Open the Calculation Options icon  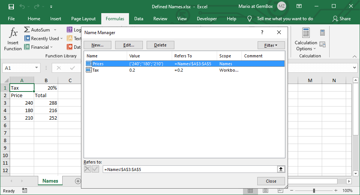point(306,33)
